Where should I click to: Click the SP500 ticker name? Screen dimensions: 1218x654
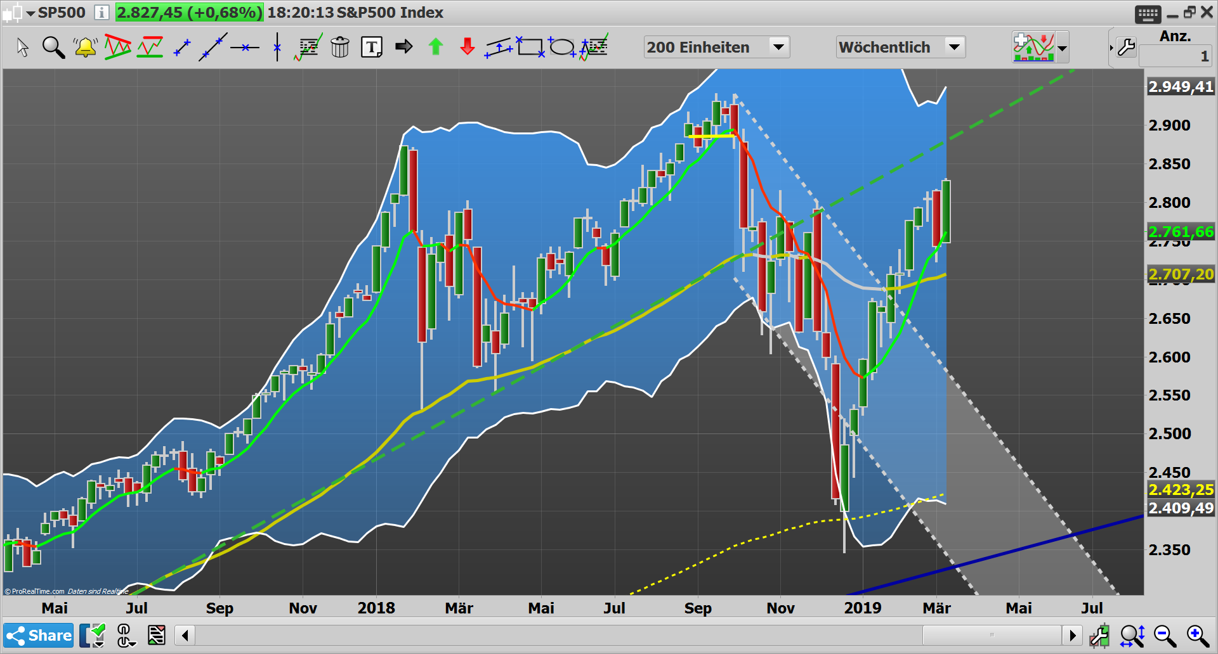click(x=62, y=12)
